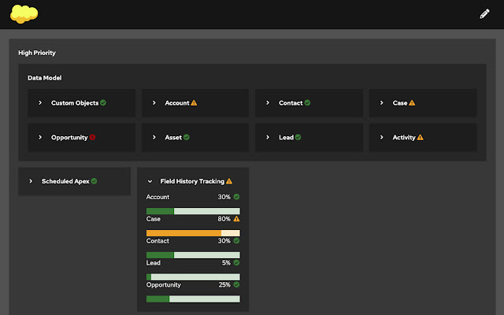Click the warning icon beside Activity
Screen dimensions: 504x315
click(421, 137)
